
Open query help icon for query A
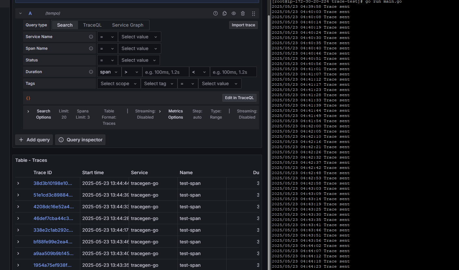[216, 13]
